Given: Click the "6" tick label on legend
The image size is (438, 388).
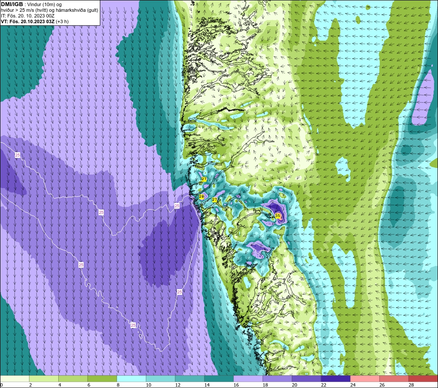Looking at the screenshot, I should 89,385.
